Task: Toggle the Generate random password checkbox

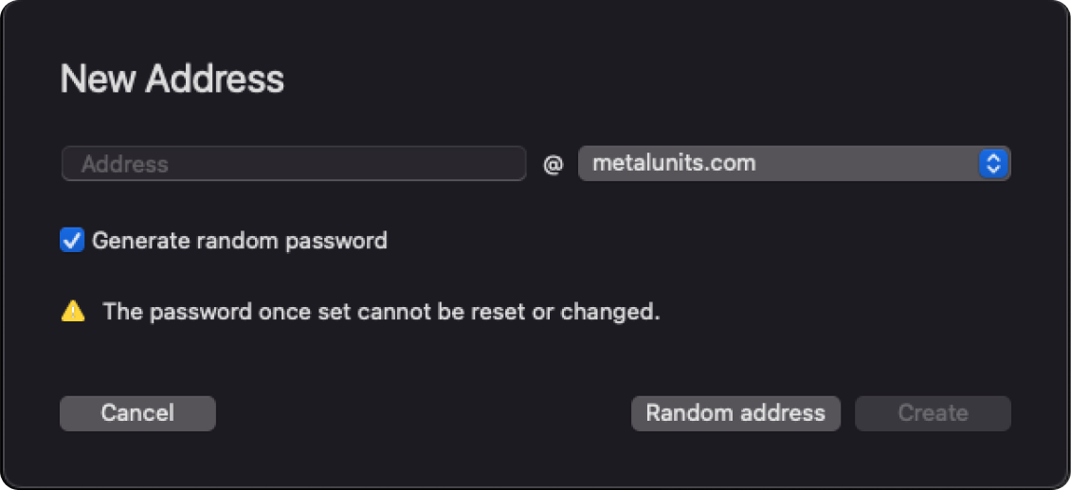Action: point(72,240)
